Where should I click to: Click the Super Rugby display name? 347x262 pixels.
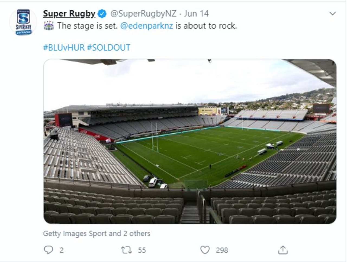coord(69,14)
